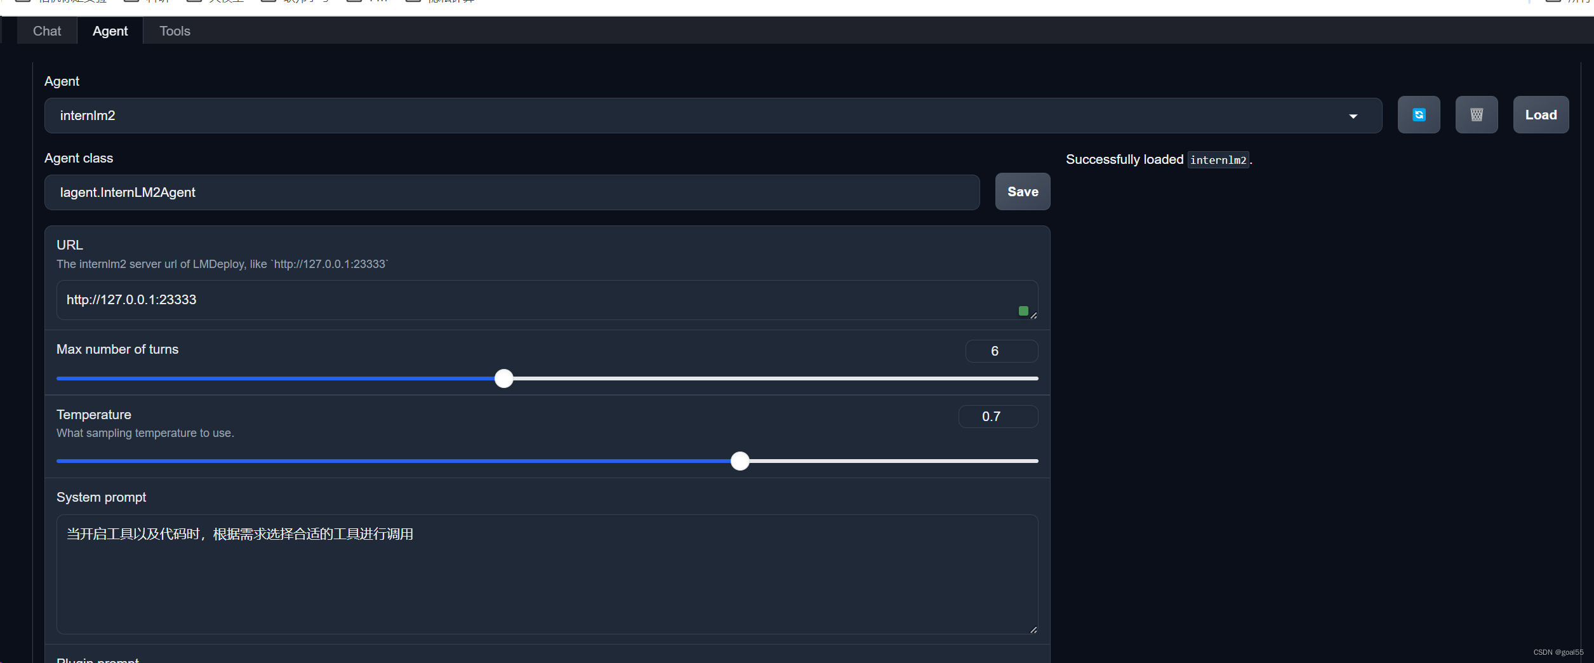Click the Temperature value box showing 0.7
Viewport: 1594px width, 663px height.
coord(998,417)
